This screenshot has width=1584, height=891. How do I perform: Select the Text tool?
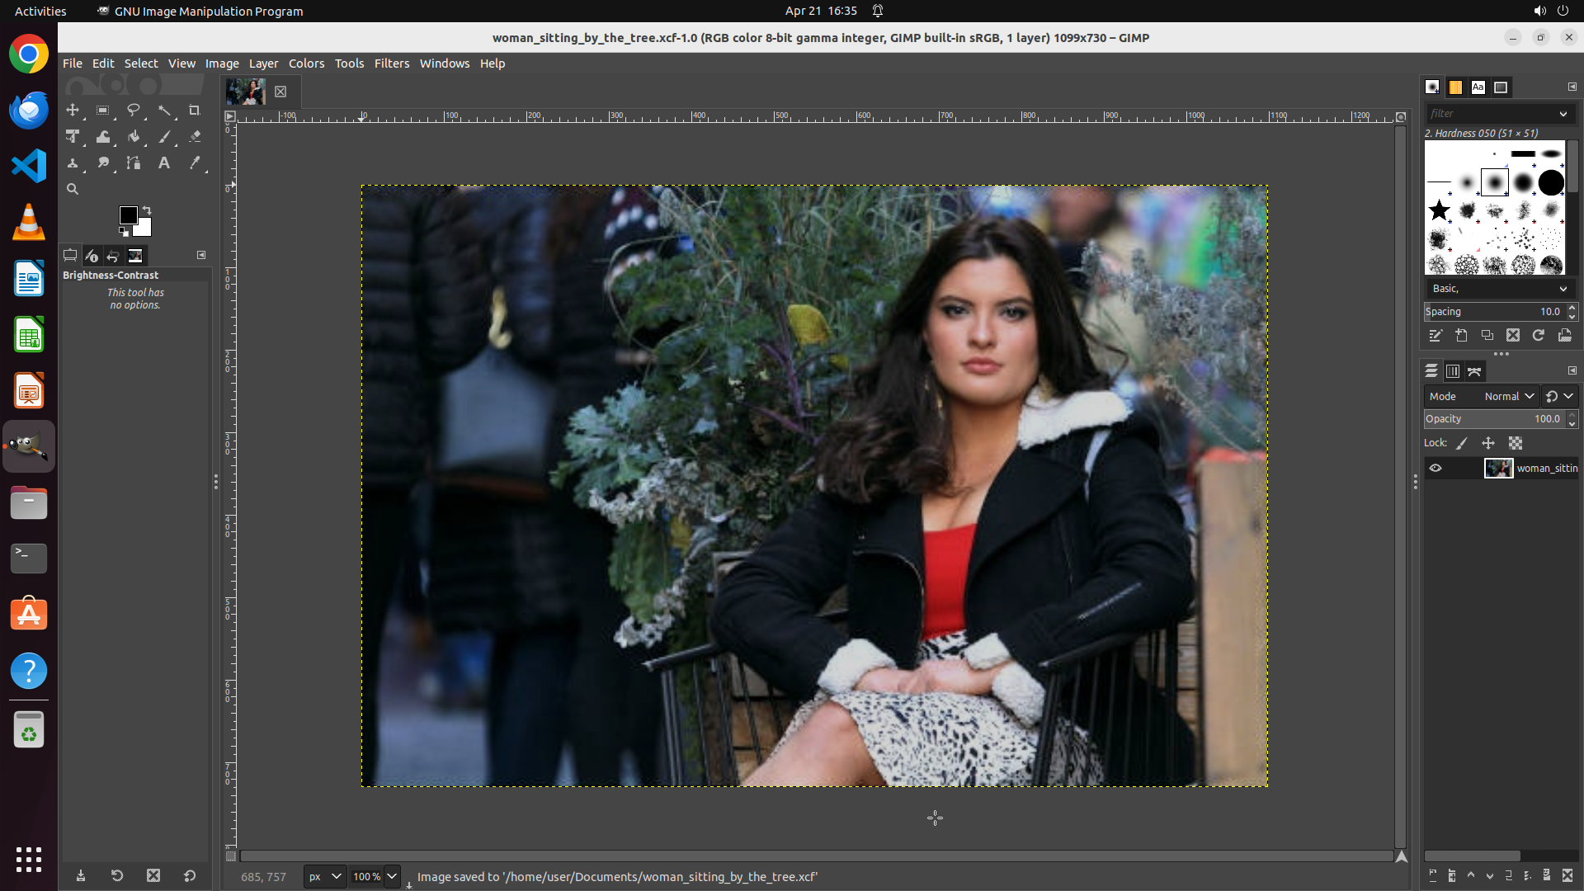[x=164, y=163]
